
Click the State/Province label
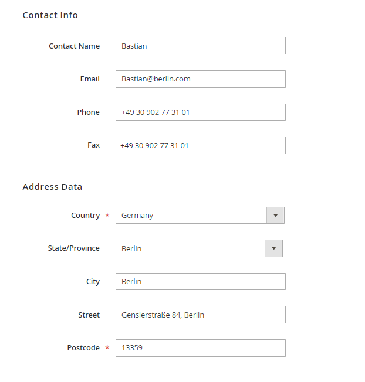click(x=73, y=248)
